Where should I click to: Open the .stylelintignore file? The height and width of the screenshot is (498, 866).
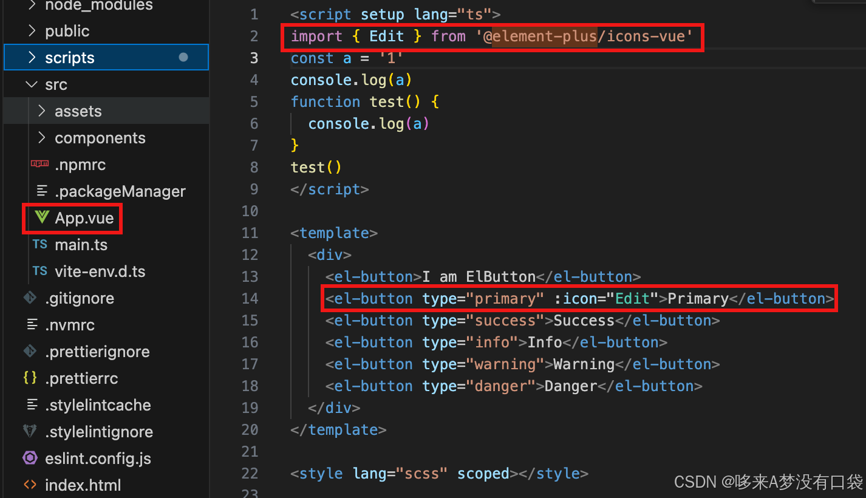click(x=99, y=432)
